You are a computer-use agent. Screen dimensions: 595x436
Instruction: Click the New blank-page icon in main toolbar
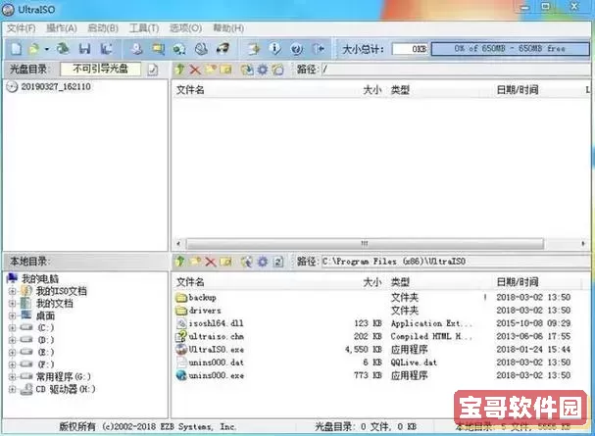click(17, 49)
